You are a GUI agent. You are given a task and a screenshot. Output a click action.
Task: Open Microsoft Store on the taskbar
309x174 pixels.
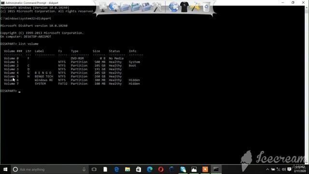pyautogui.click(x=139, y=169)
